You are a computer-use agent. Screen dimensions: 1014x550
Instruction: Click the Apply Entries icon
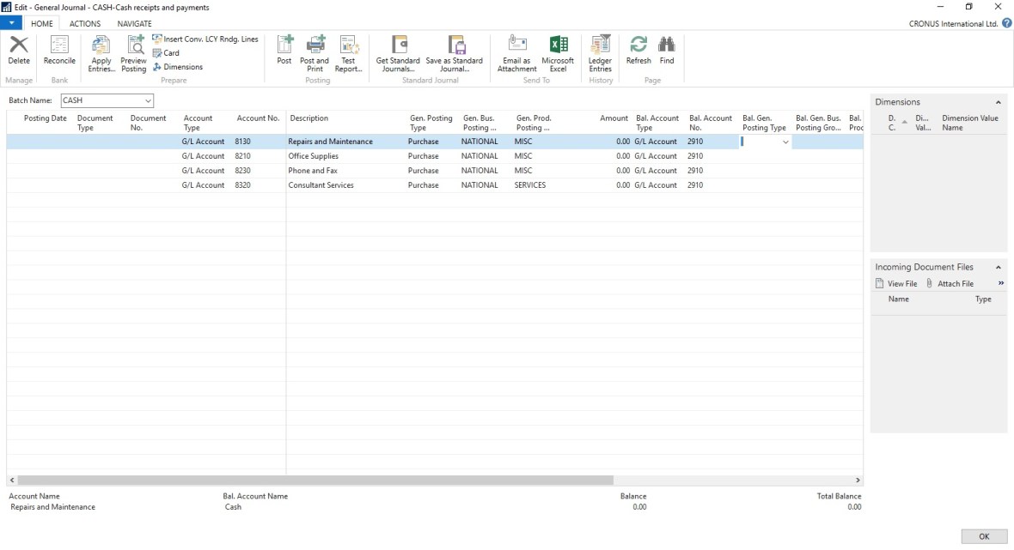[x=101, y=51]
